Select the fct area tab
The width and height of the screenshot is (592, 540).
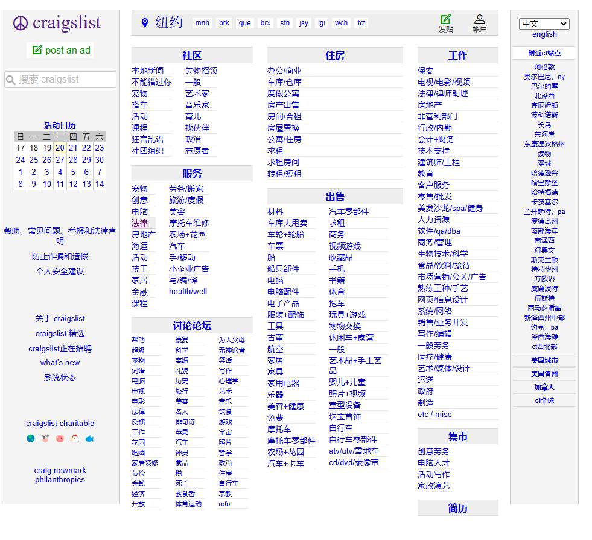361,23
